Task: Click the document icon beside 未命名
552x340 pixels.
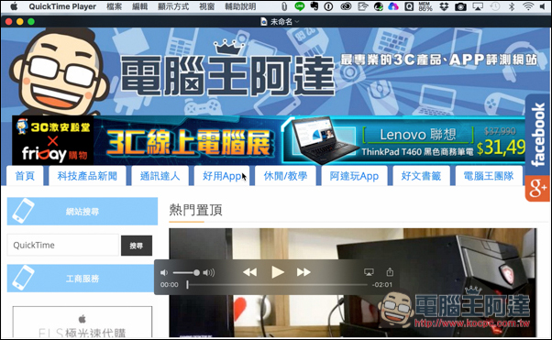Action: pyautogui.click(x=264, y=22)
